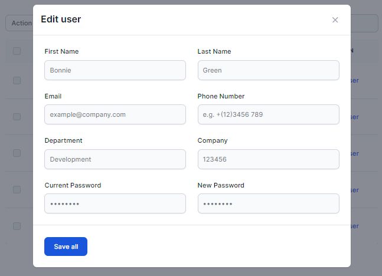382x276 pixels.
Task: Click the Edit user dialog title
Action: [x=61, y=19]
